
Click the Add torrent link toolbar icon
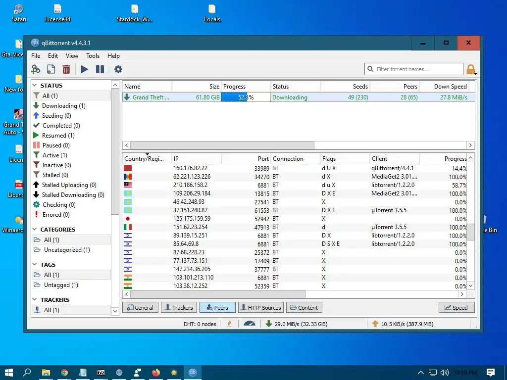pyautogui.click(x=36, y=69)
